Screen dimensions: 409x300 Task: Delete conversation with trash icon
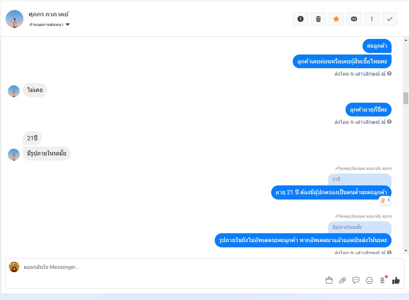coord(318,19)
